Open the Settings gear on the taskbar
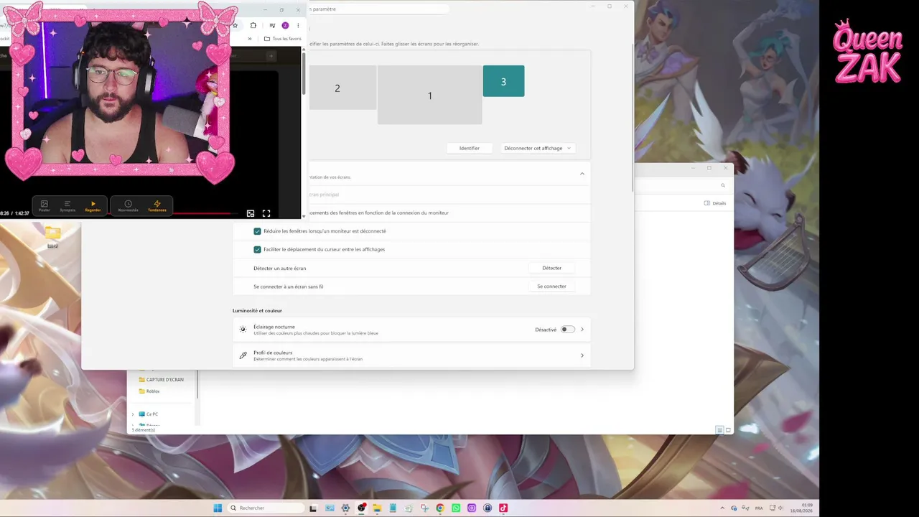Image resolution: width=919 pixels, height=517 pixels. point(345,508)
